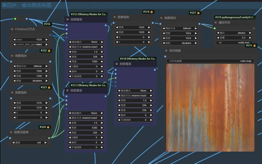
Task: Click the square icon on the #318 图像覆盖 title
Action: [x=117, y=64]
